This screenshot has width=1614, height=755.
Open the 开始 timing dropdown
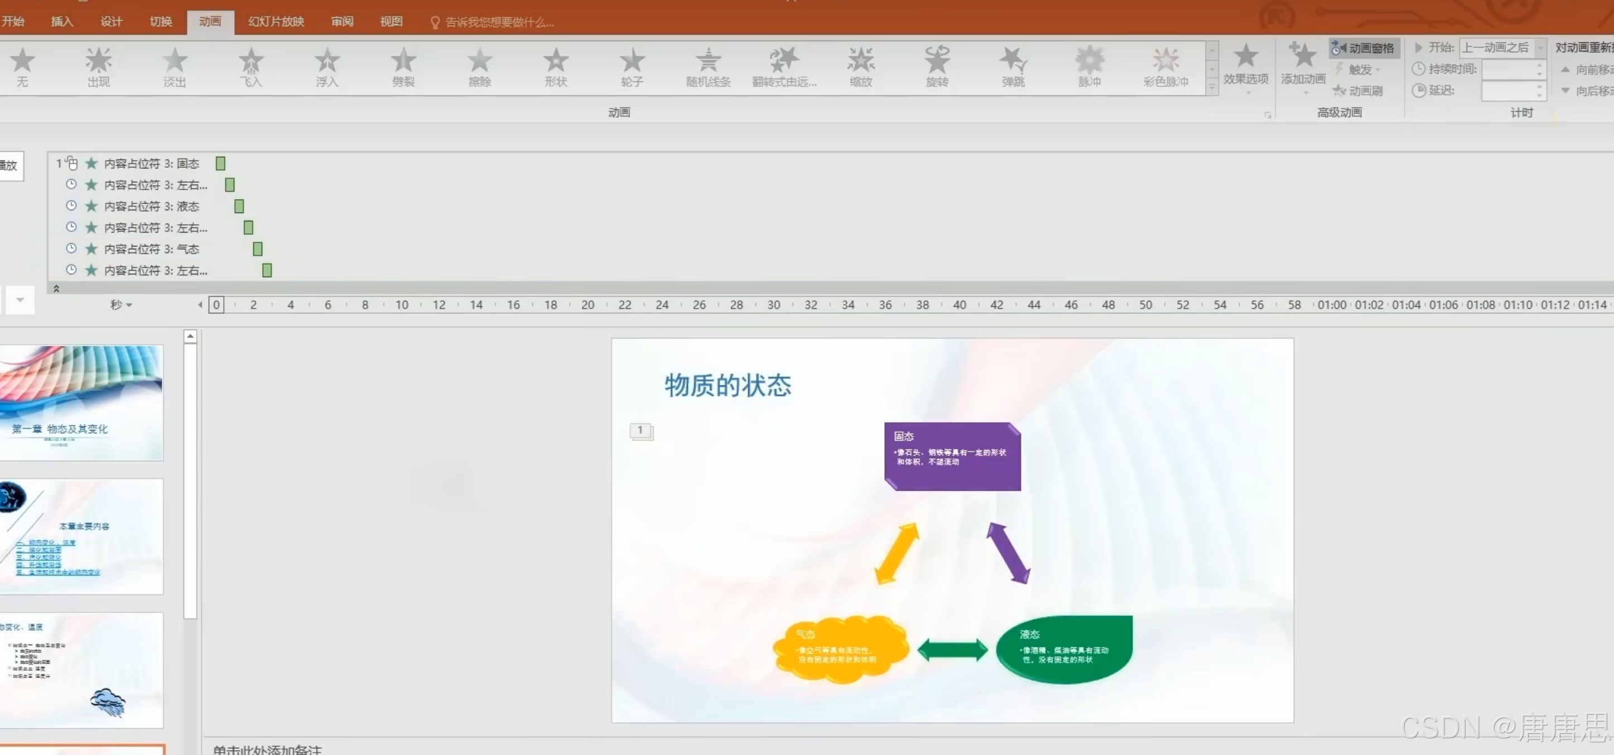[x=1539, y=47]
